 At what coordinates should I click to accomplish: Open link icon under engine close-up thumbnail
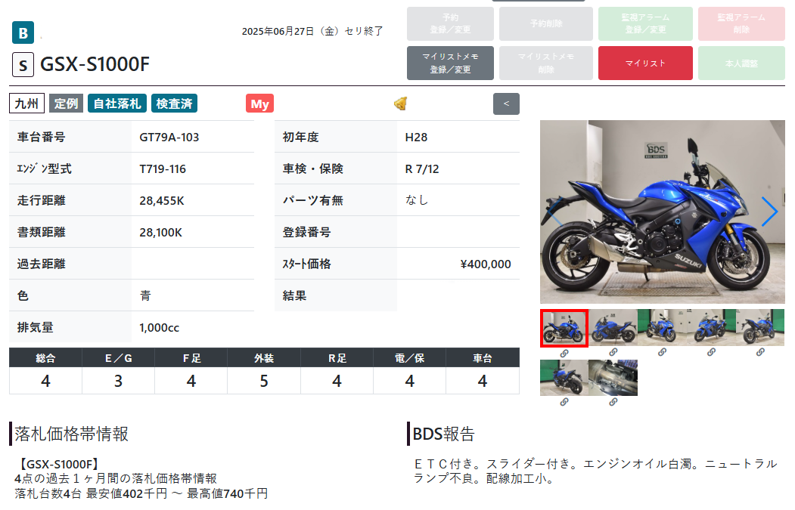[x=613, y=402]
